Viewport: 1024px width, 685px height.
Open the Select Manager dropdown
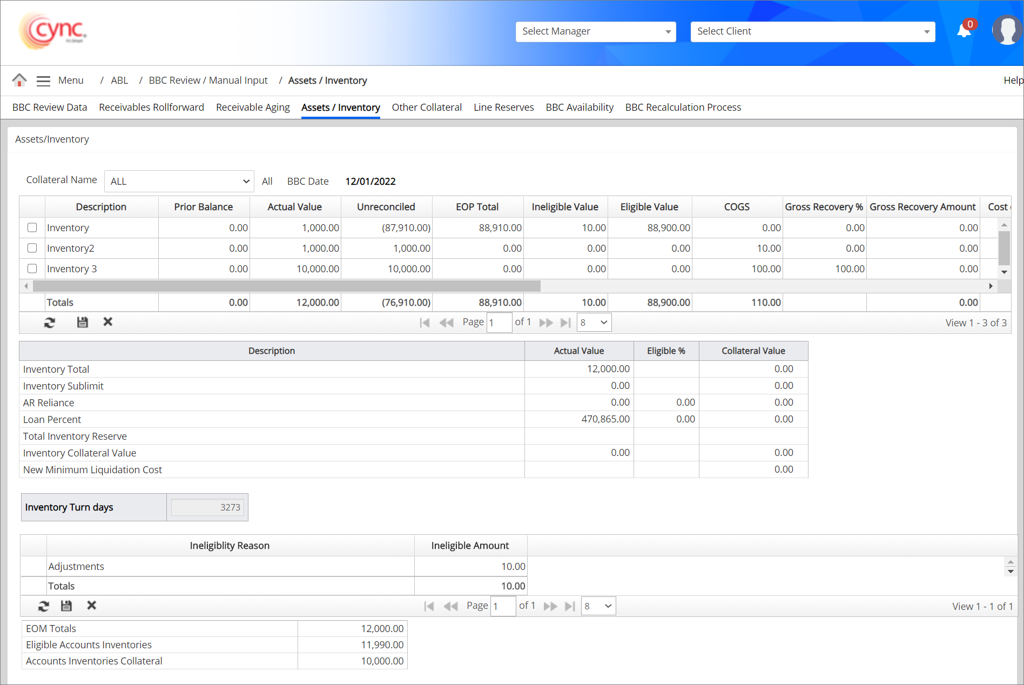point(595,31)
